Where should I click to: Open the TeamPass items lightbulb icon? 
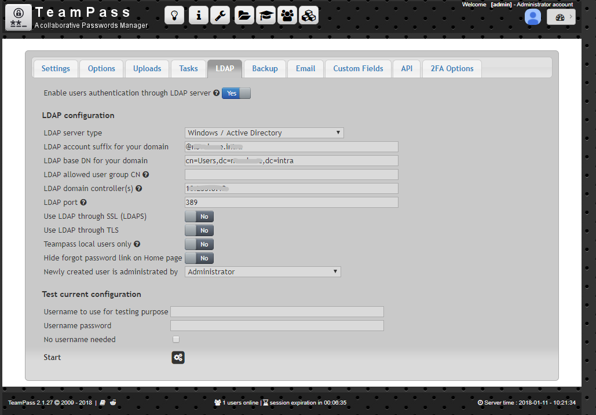pos(174,15)
